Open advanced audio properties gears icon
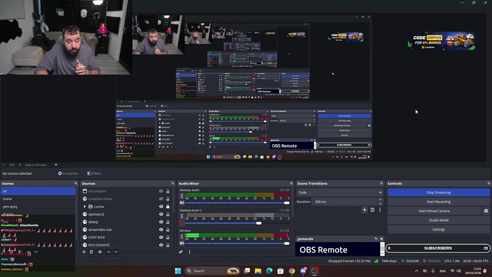Viewport: 492px width, 277px height. (181, 252)
